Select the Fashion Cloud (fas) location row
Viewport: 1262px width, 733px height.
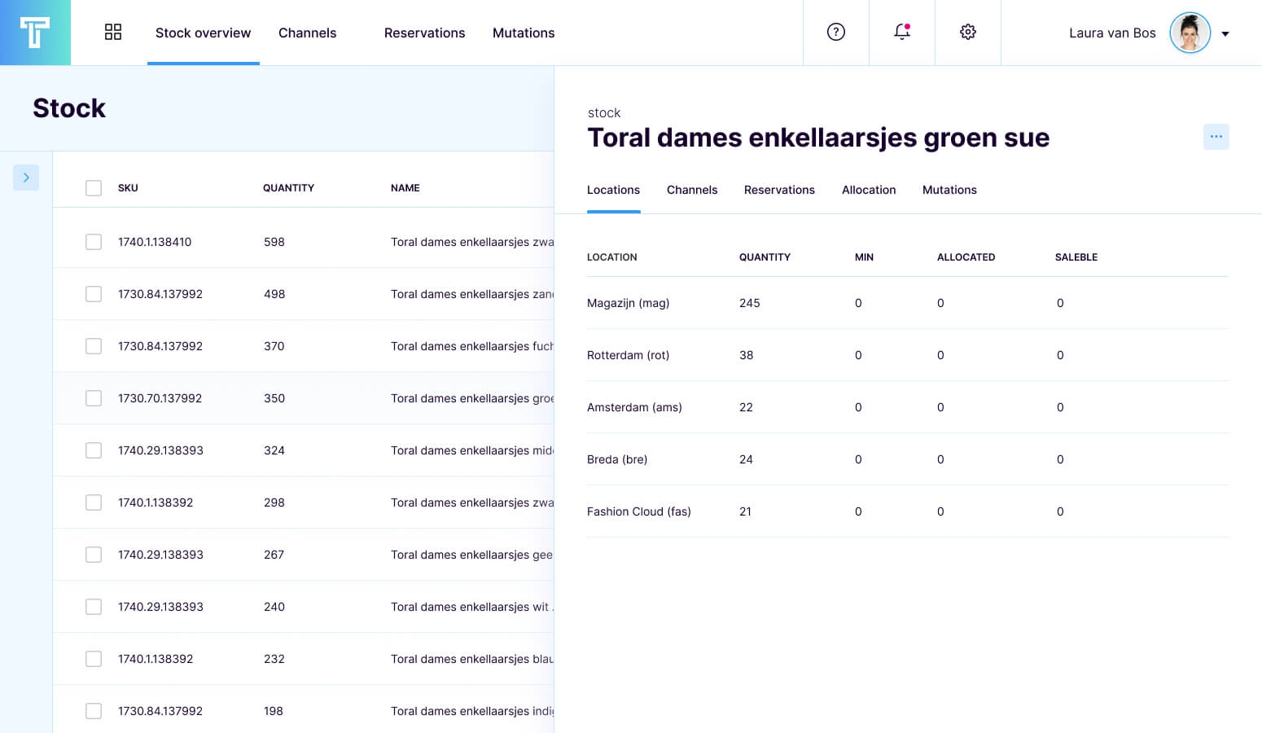click(x=907, y=511)
